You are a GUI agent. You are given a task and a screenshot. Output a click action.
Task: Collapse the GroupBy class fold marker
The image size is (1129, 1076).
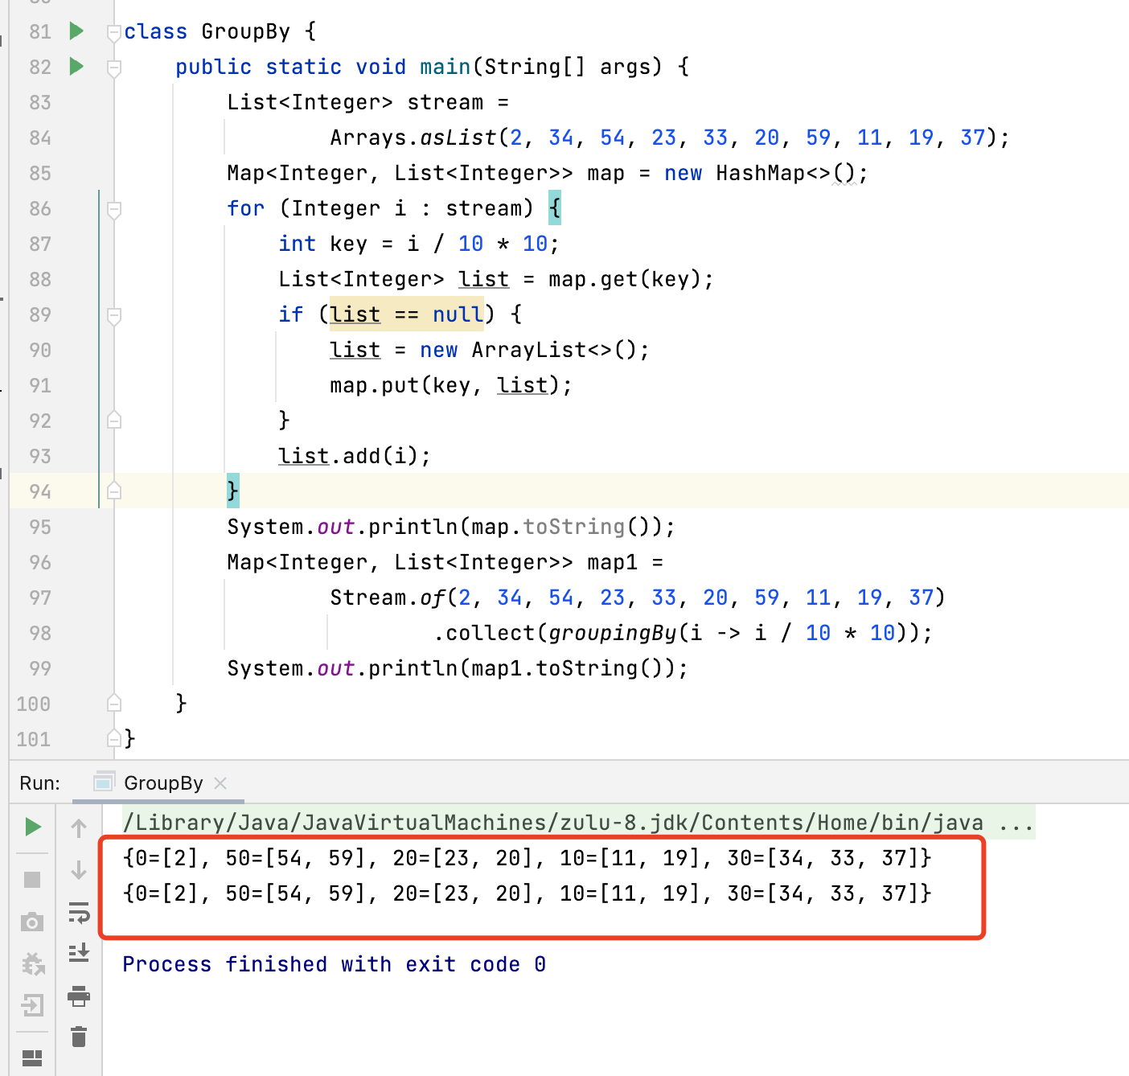point(114,33)
